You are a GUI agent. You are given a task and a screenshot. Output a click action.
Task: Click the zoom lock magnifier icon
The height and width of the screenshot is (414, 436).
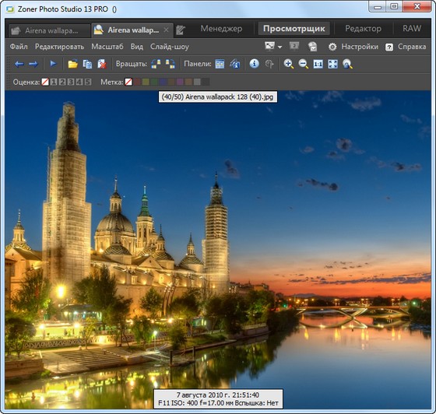coord(347,64)
